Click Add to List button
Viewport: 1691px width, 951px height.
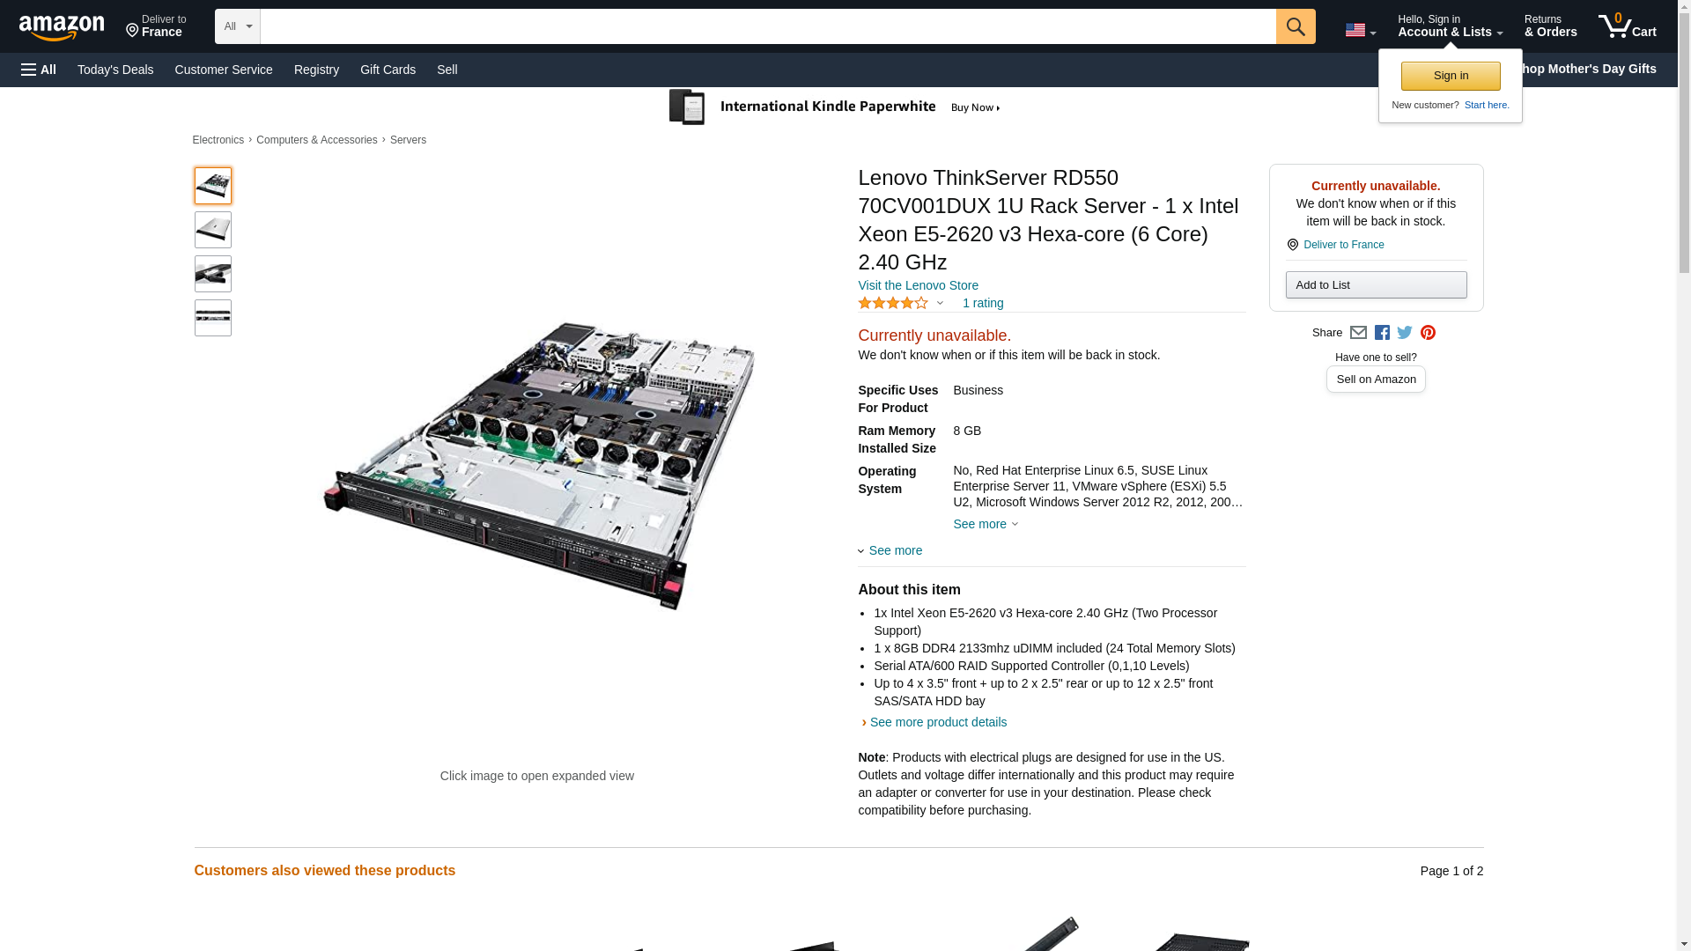pos(1376,284)
